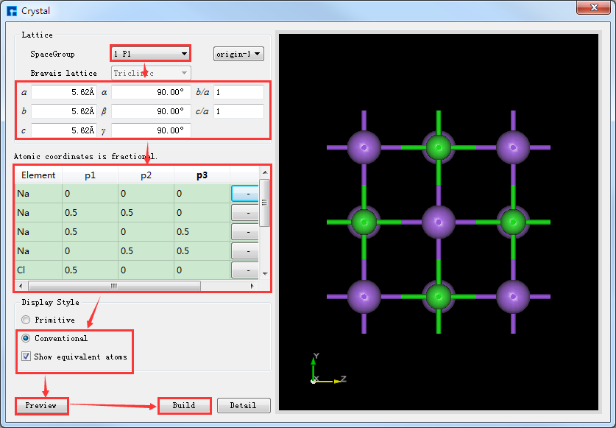Image resolution: width=616 pixels, height=428 pixels.
Task: Open the SpaceGroup dropdown showing 1 P1
Action: coord(149,53)
